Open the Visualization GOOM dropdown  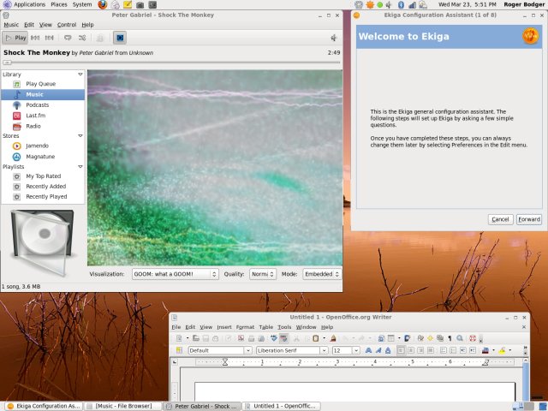175,274
